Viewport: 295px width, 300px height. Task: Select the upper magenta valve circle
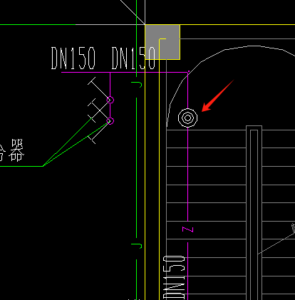(x=110, y=100)
